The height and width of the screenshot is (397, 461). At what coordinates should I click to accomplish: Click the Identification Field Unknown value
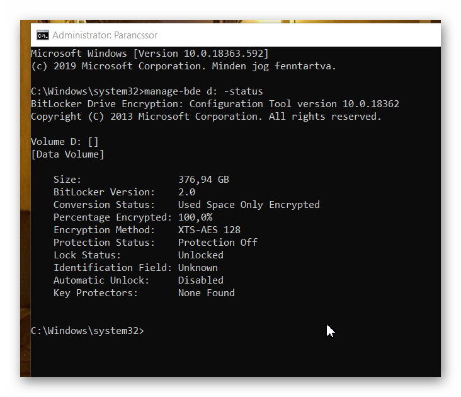[x=198, y=268]
